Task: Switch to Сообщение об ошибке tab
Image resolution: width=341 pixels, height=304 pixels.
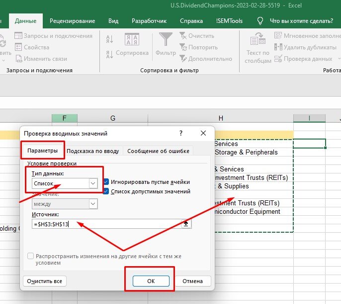Action: 158,151
